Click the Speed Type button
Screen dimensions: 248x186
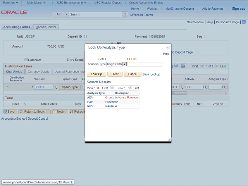coord(70,87)
